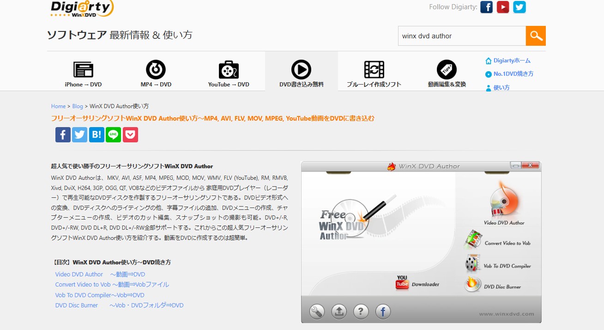604x330 pixels.
Task: Share the article via LINE
Action: click(113, 134)
